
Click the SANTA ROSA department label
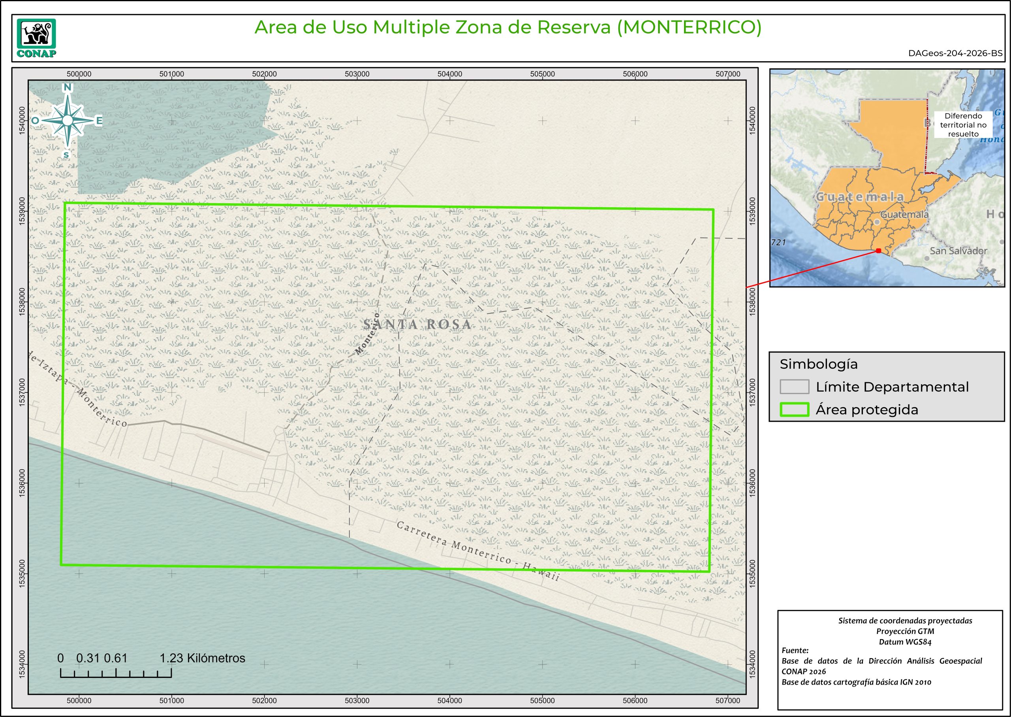pos(417,325)
